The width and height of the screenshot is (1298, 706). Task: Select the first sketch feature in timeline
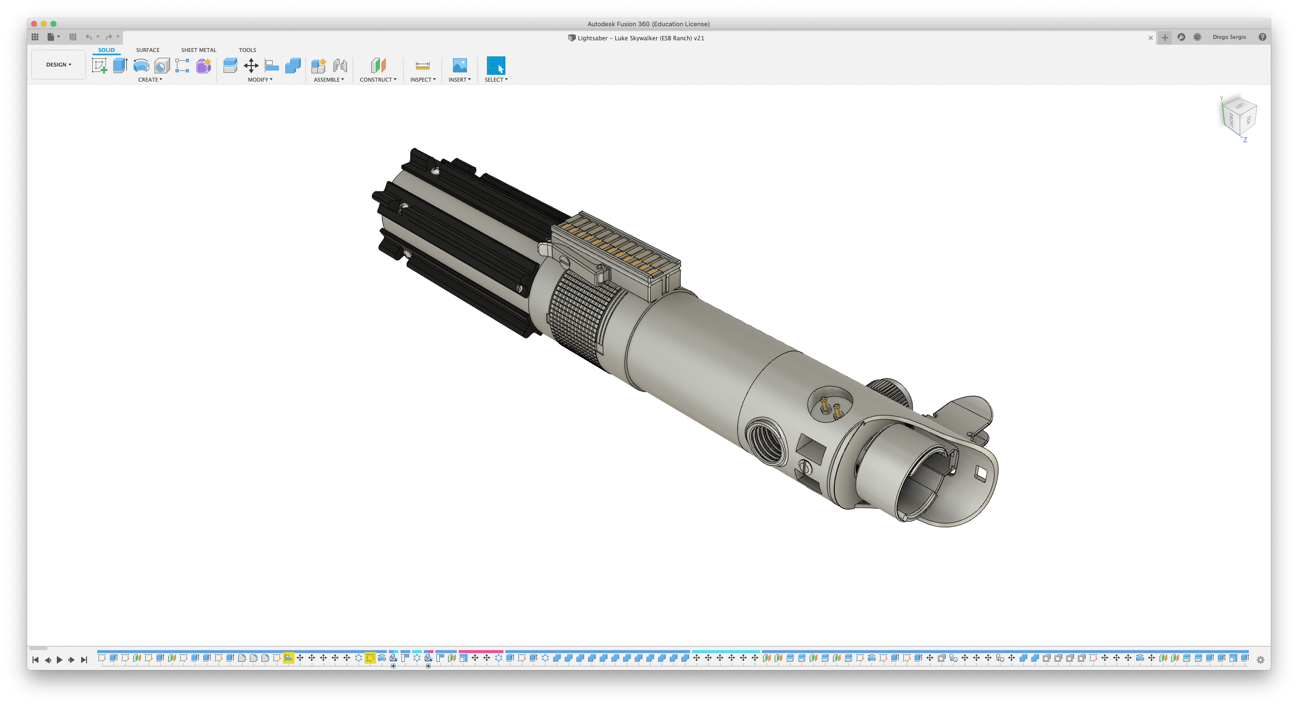coord(102,657)
